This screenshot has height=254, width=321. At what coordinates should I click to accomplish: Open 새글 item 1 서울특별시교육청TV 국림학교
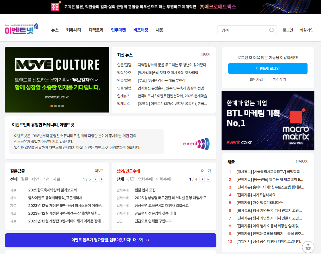point(270,172)
